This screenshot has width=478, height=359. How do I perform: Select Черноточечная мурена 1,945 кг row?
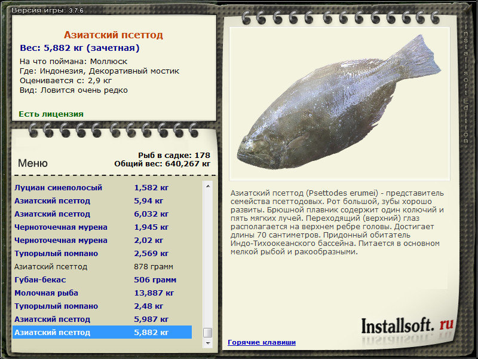(x=102, y=227)
